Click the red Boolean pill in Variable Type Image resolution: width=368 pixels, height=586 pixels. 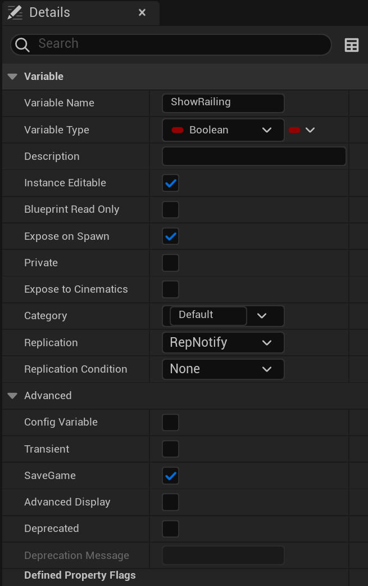pyautogui.click(x=178, y=130)
